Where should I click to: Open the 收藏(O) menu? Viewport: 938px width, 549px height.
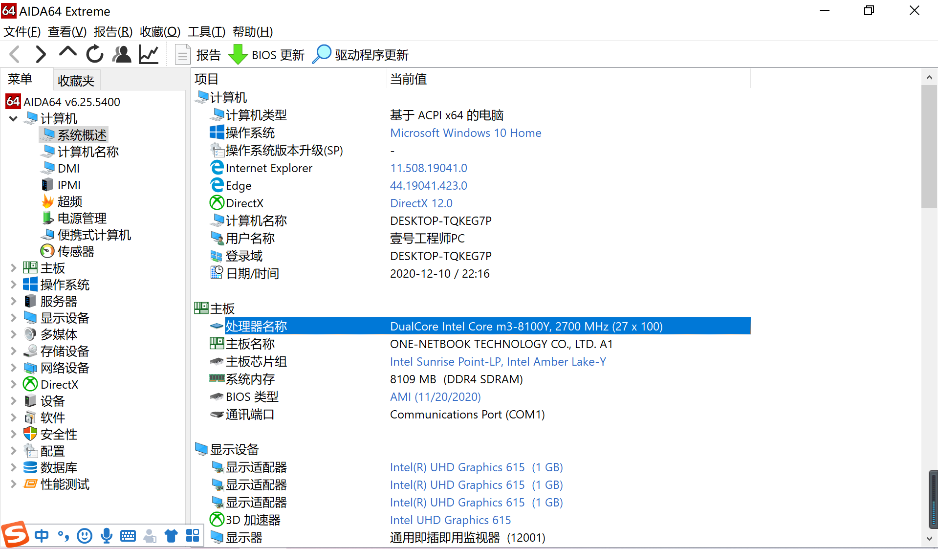point(160,32)
